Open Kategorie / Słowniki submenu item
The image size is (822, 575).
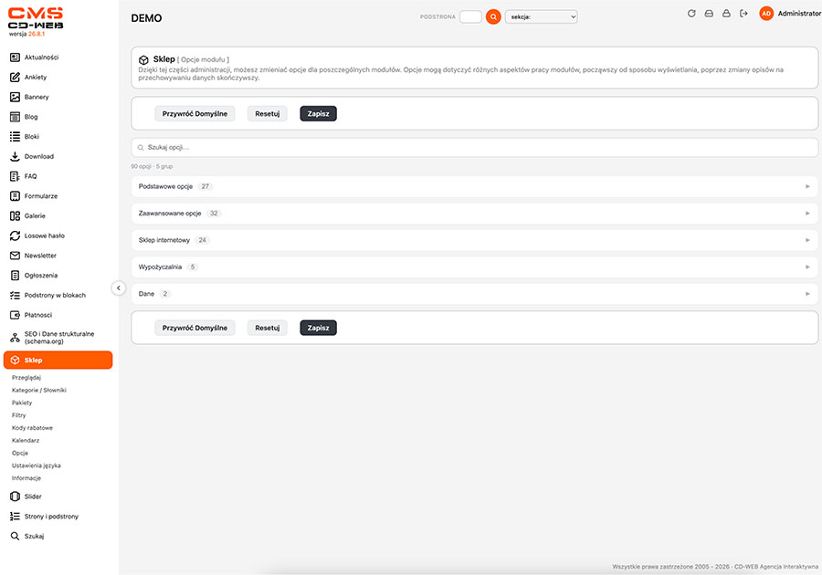click(x=38, y=390)
